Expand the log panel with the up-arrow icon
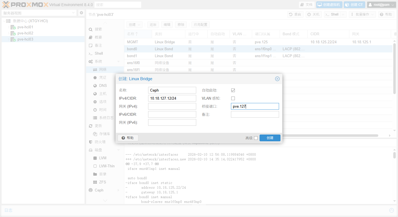 coord(392,210)
